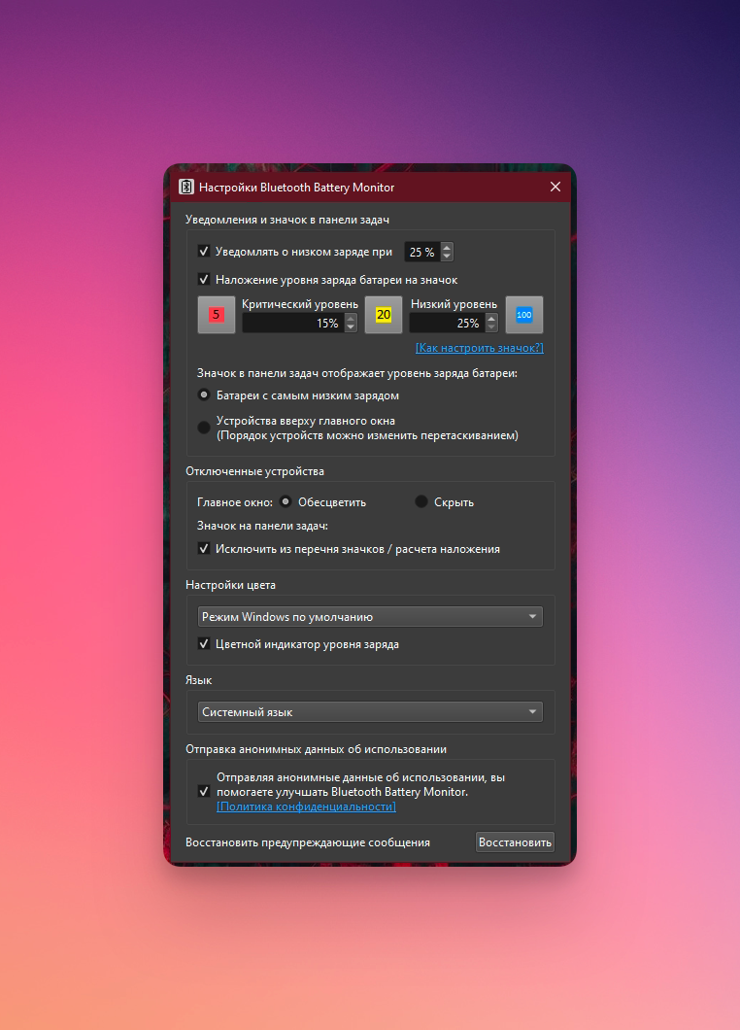
Task: Click the 'Главное окно:' label
Action: [x=235, y=501]
